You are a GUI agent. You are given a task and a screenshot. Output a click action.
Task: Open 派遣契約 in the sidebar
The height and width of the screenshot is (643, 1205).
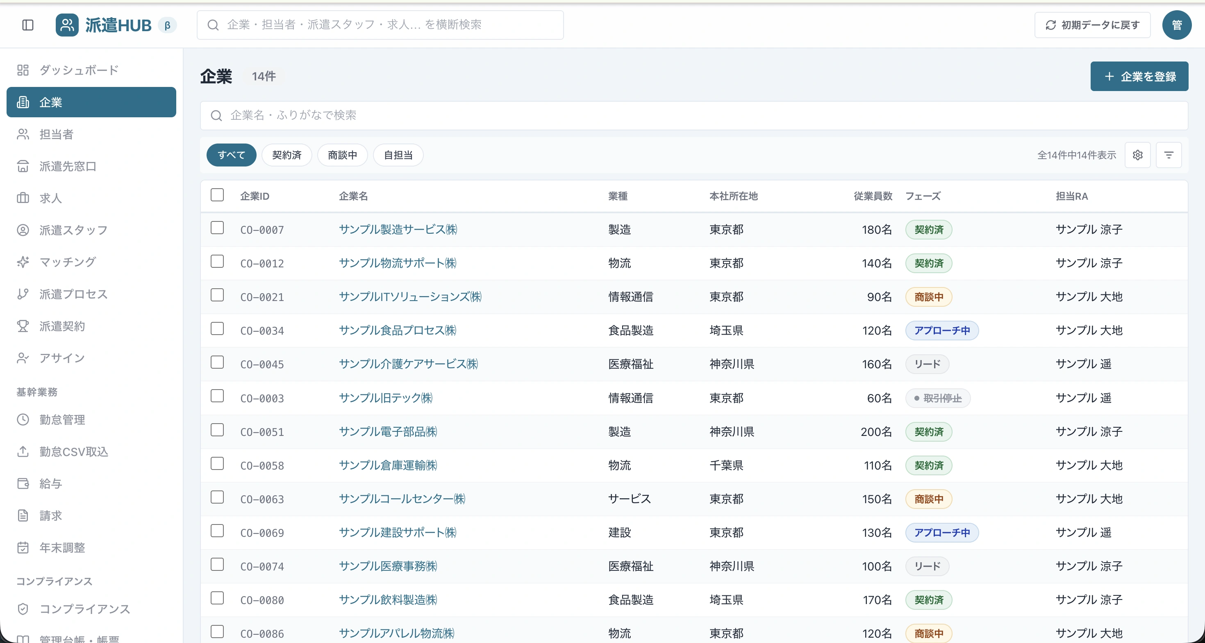click(91, 326)
